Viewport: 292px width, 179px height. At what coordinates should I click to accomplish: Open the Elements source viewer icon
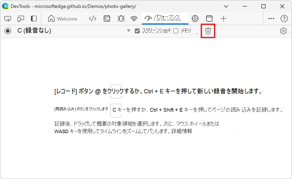pos(92,19)
